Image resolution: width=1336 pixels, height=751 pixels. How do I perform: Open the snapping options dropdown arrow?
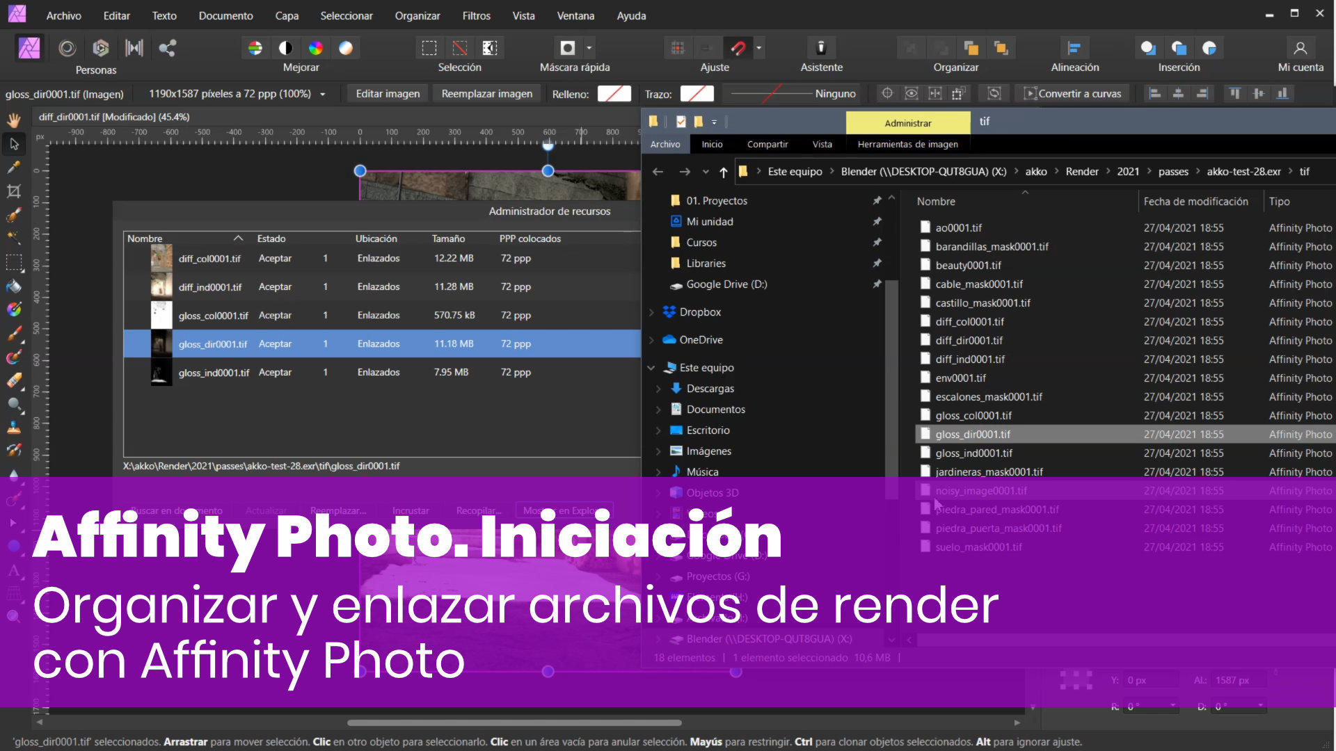[759, 48]
